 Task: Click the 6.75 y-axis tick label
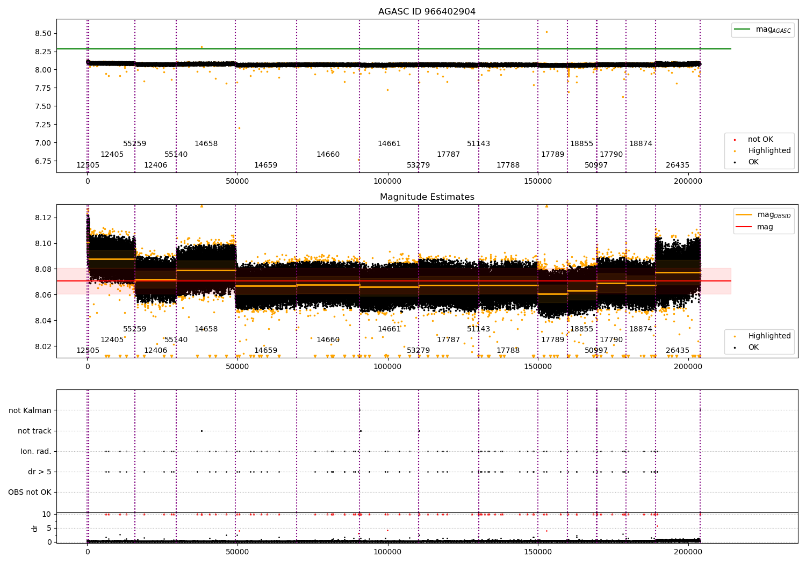coord(43,161)
